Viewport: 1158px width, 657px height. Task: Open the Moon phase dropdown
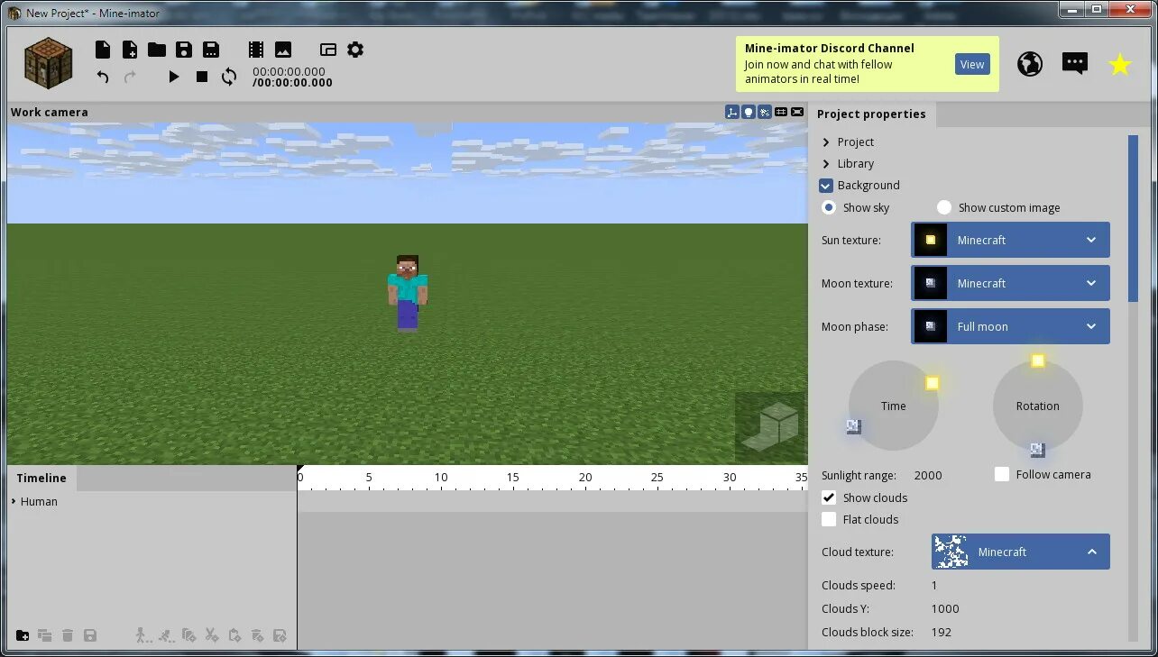(x=1011, y=326)
